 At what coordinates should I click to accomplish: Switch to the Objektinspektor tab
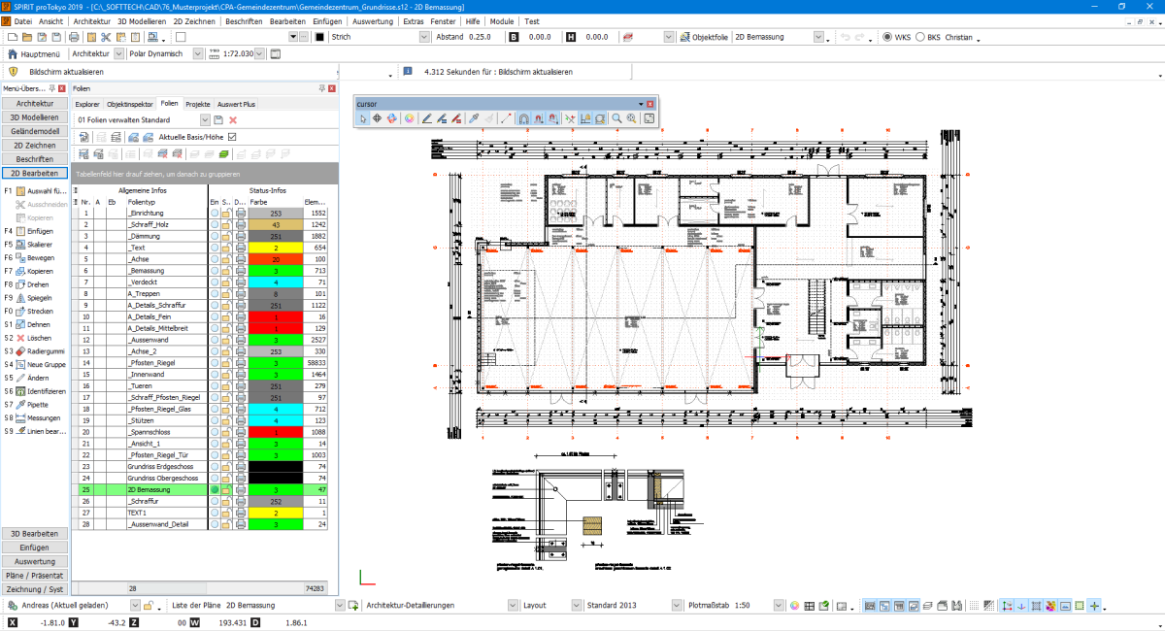click(x=129, y=103)
